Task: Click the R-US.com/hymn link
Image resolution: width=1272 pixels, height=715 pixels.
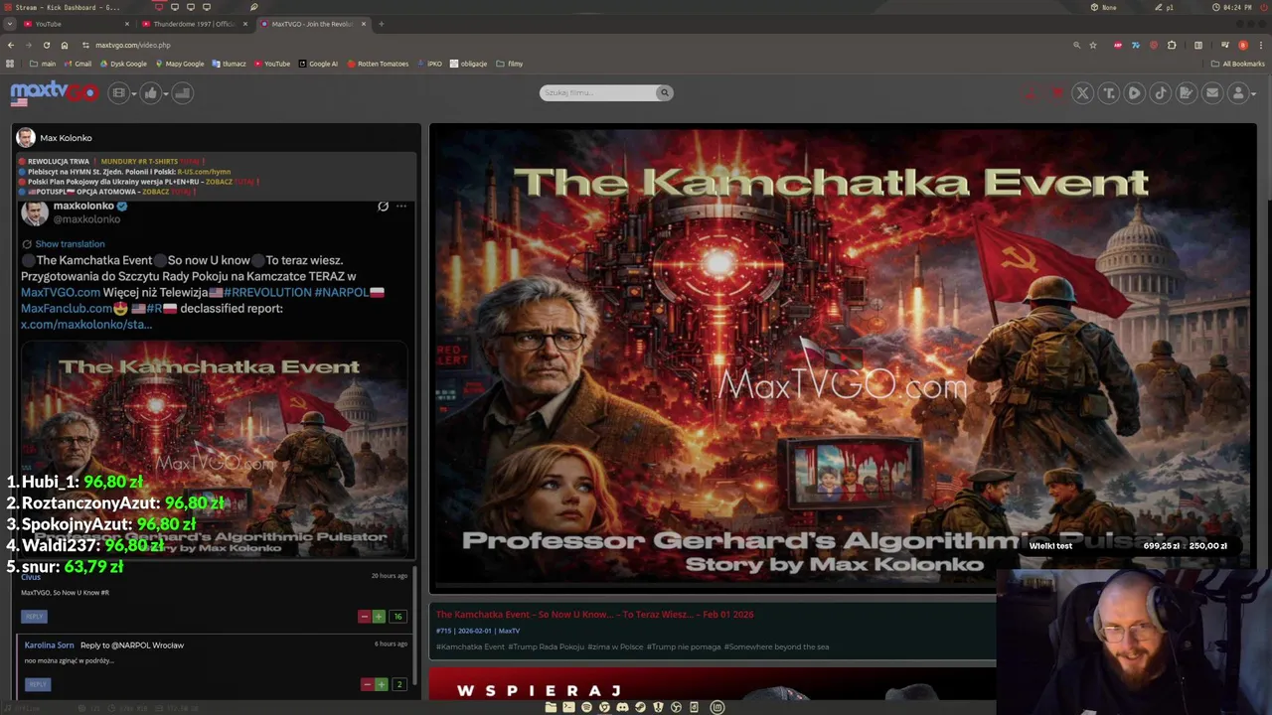Action: coord(204,172)
